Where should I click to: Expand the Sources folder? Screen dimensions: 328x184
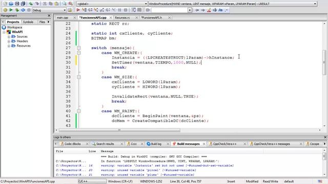pyautogui.click(x=9, y=37)
